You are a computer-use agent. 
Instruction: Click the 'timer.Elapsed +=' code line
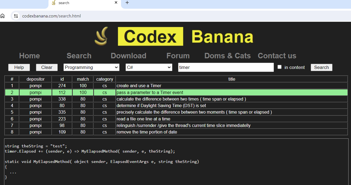[x=90, y=151]
